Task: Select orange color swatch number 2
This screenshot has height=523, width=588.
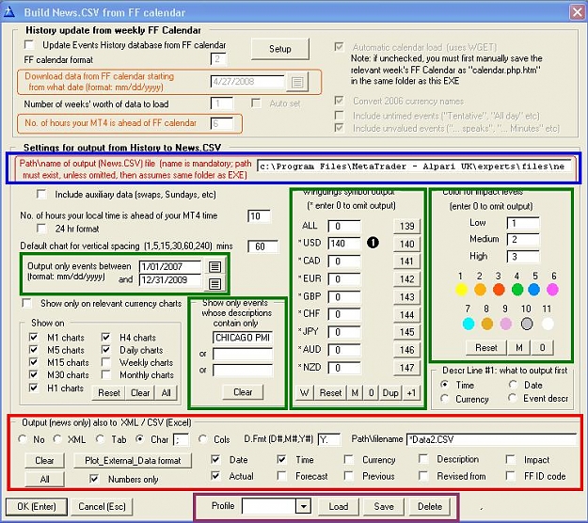Action: pyautogui.click(x=480, y=290)
